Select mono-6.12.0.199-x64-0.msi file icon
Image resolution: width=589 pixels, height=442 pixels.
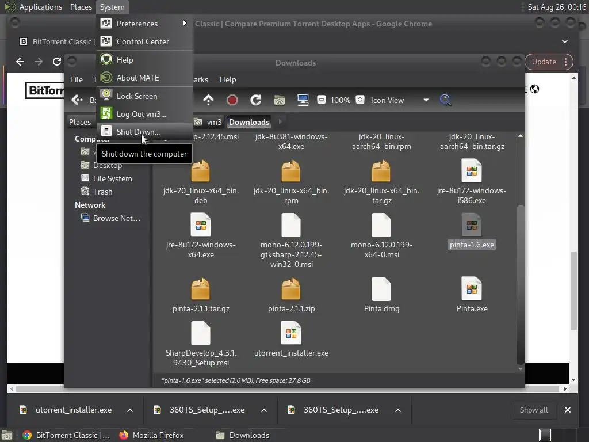381,225
